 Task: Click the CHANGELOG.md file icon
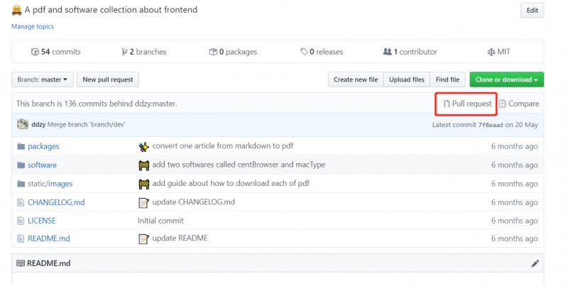(21, 202)
